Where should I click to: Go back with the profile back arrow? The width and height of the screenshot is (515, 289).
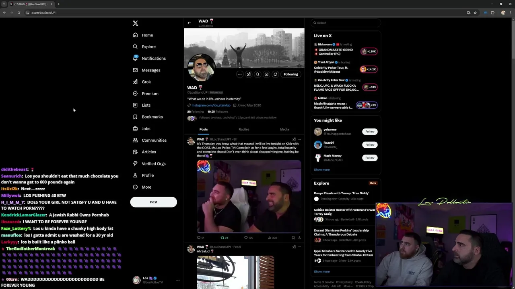pyautogui.click(x=189, y=23)
